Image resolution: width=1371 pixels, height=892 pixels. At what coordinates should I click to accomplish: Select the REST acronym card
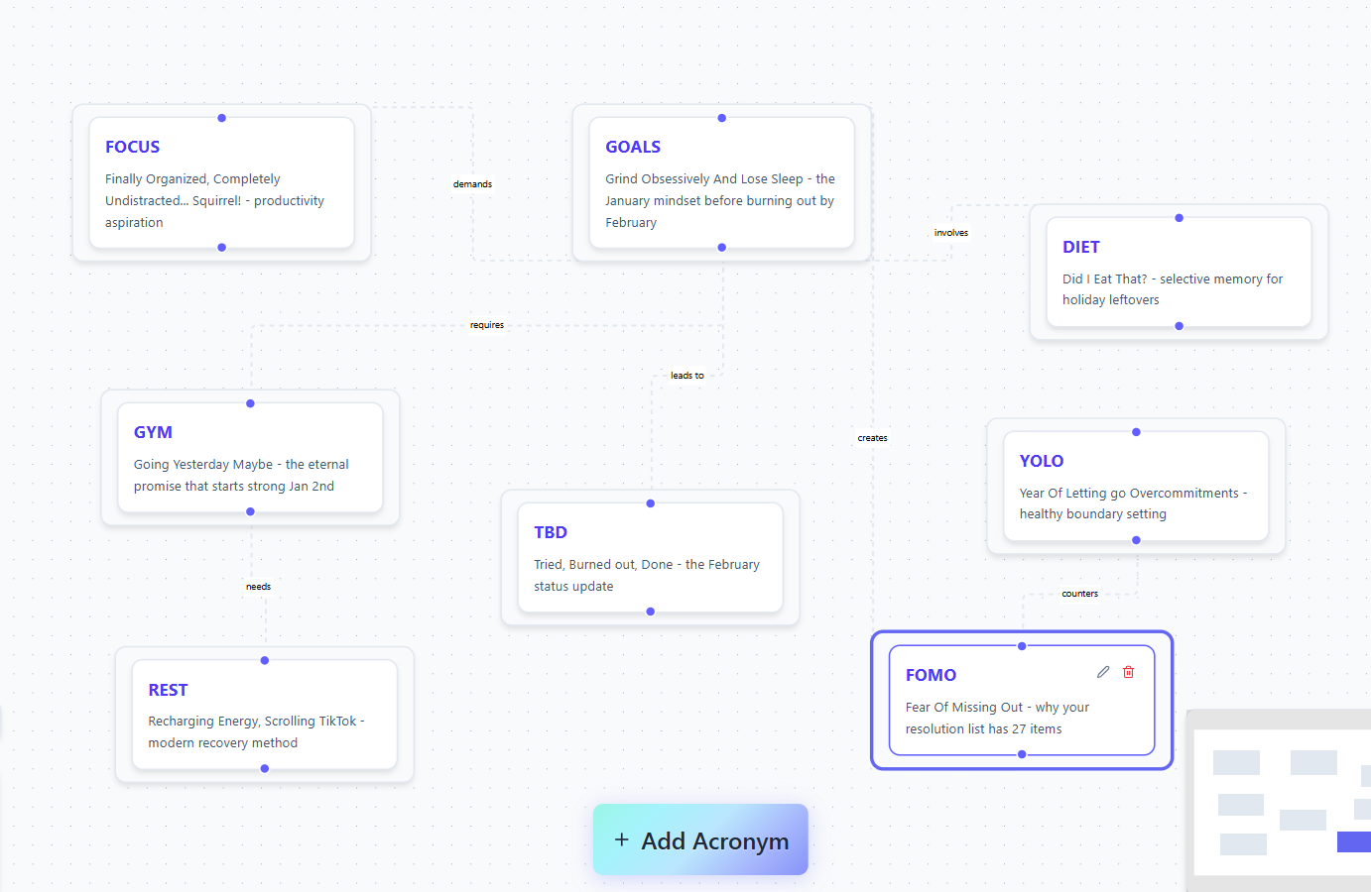264,716
